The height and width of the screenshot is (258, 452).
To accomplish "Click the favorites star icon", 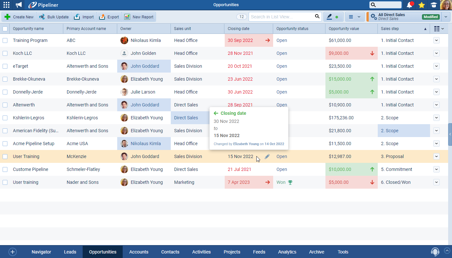I will [x=421, y=5].
